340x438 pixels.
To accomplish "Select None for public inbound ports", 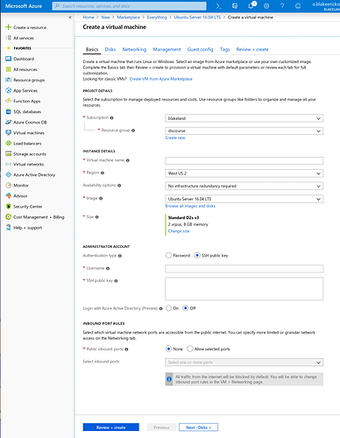I will point(168,349).
